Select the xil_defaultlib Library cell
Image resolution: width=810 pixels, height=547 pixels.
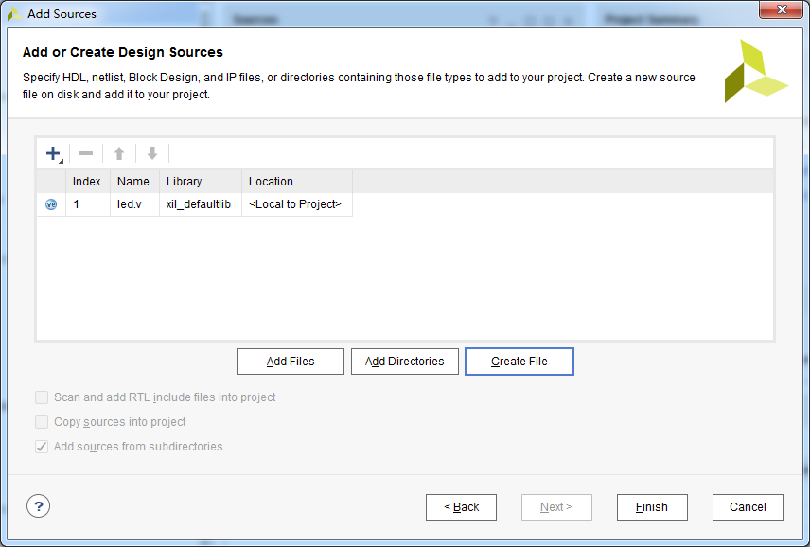(201, 204)
